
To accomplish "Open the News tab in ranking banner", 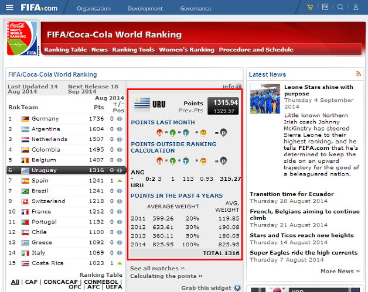I will (100, 50).
